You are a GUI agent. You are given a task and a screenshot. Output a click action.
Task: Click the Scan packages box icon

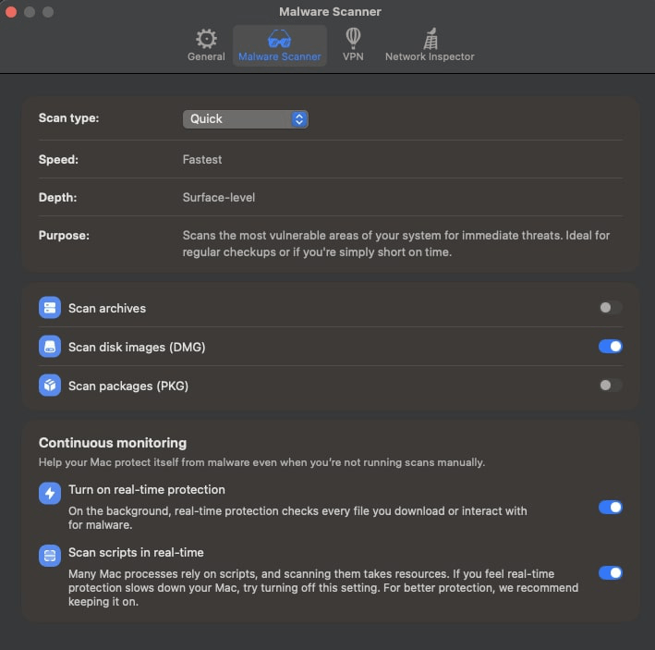pyautogui.click(x=50, y=385)
